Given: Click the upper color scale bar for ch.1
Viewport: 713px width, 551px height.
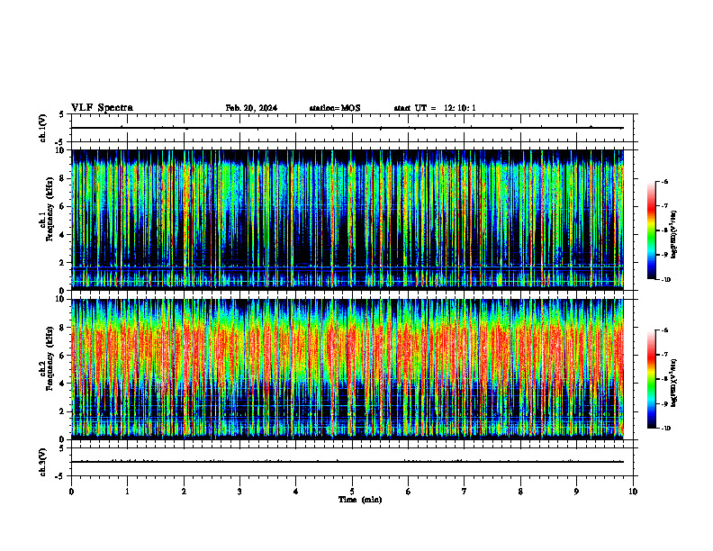Looking at the screenshot, I should (x=652, y=230).
